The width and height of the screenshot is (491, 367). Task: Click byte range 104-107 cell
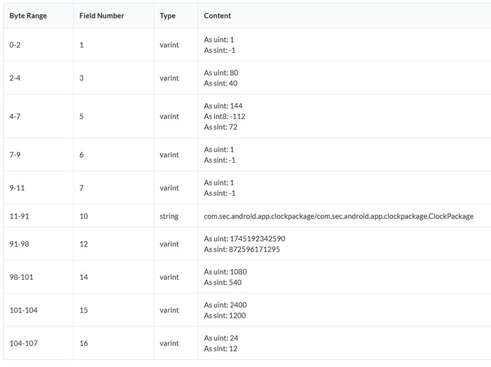tap(23, 344)
